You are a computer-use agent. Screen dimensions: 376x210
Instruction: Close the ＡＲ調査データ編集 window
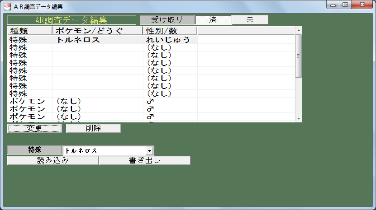tap(362, 5)
